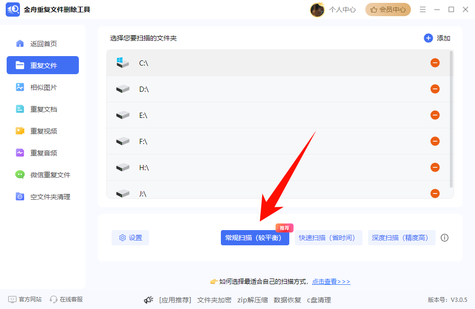Start the quick scan (快速扫描)
The image size is (475, 309).
point(328,238)
